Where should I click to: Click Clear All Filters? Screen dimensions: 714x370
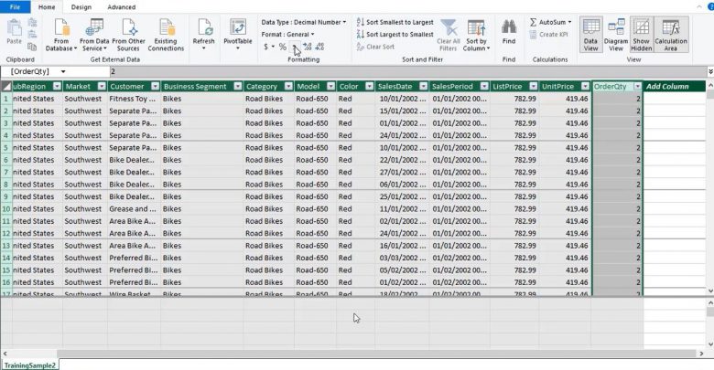coord(448,35)
